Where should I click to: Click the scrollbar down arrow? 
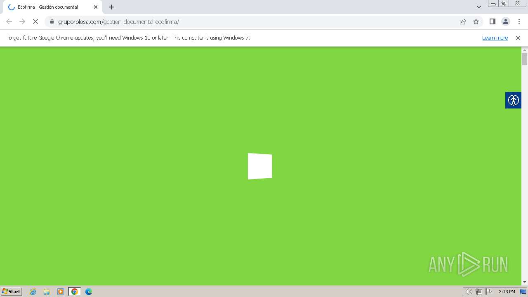pyautogui.click(x=525, y=282)
